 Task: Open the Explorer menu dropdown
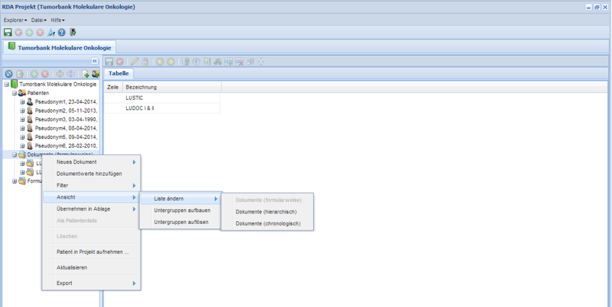click(15, 20)
